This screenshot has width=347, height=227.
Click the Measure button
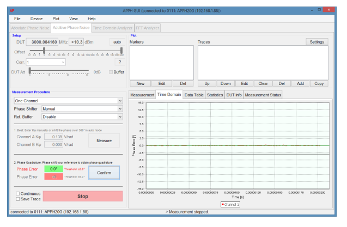[x=104, y=140]
